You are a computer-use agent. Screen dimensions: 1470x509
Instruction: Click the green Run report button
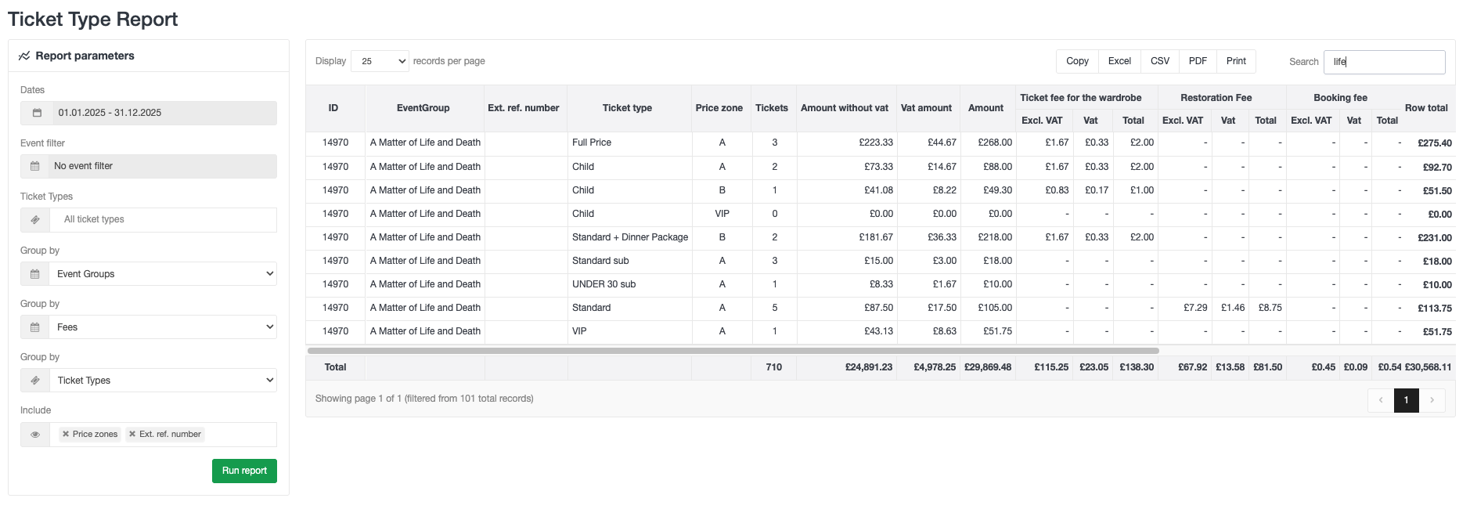tap(244, 471)
